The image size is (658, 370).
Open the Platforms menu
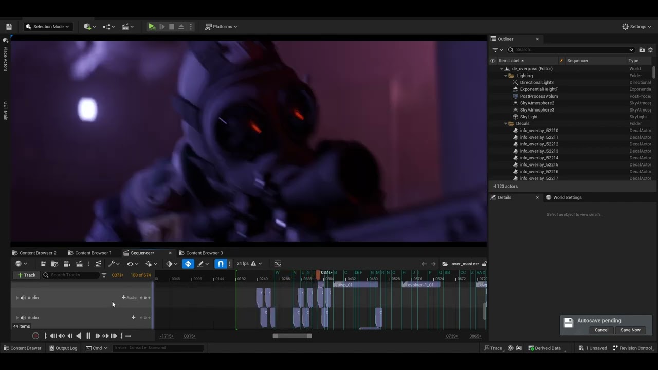pyautogui.click(x=221, y=27)
